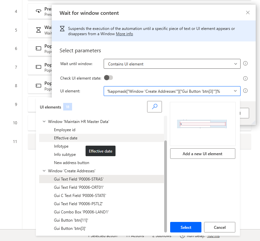Click the UI elements count badge 18
260x241 pixels.
67,107
